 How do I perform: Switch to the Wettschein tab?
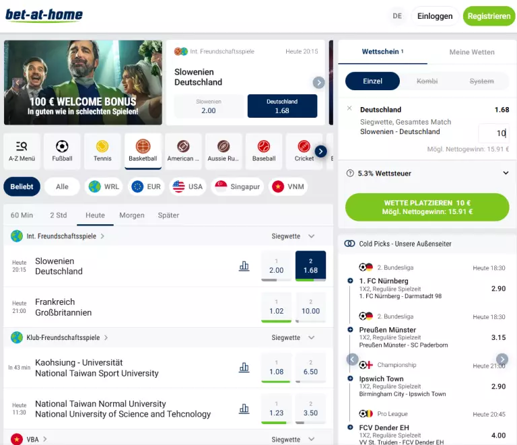pyautogui.click(x=382, y=52)
